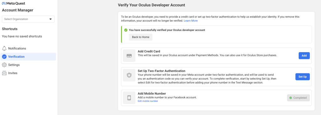Screen dimensions: 321x115
Task: Click the Add Credit Card title
Action: click(149, 51)
